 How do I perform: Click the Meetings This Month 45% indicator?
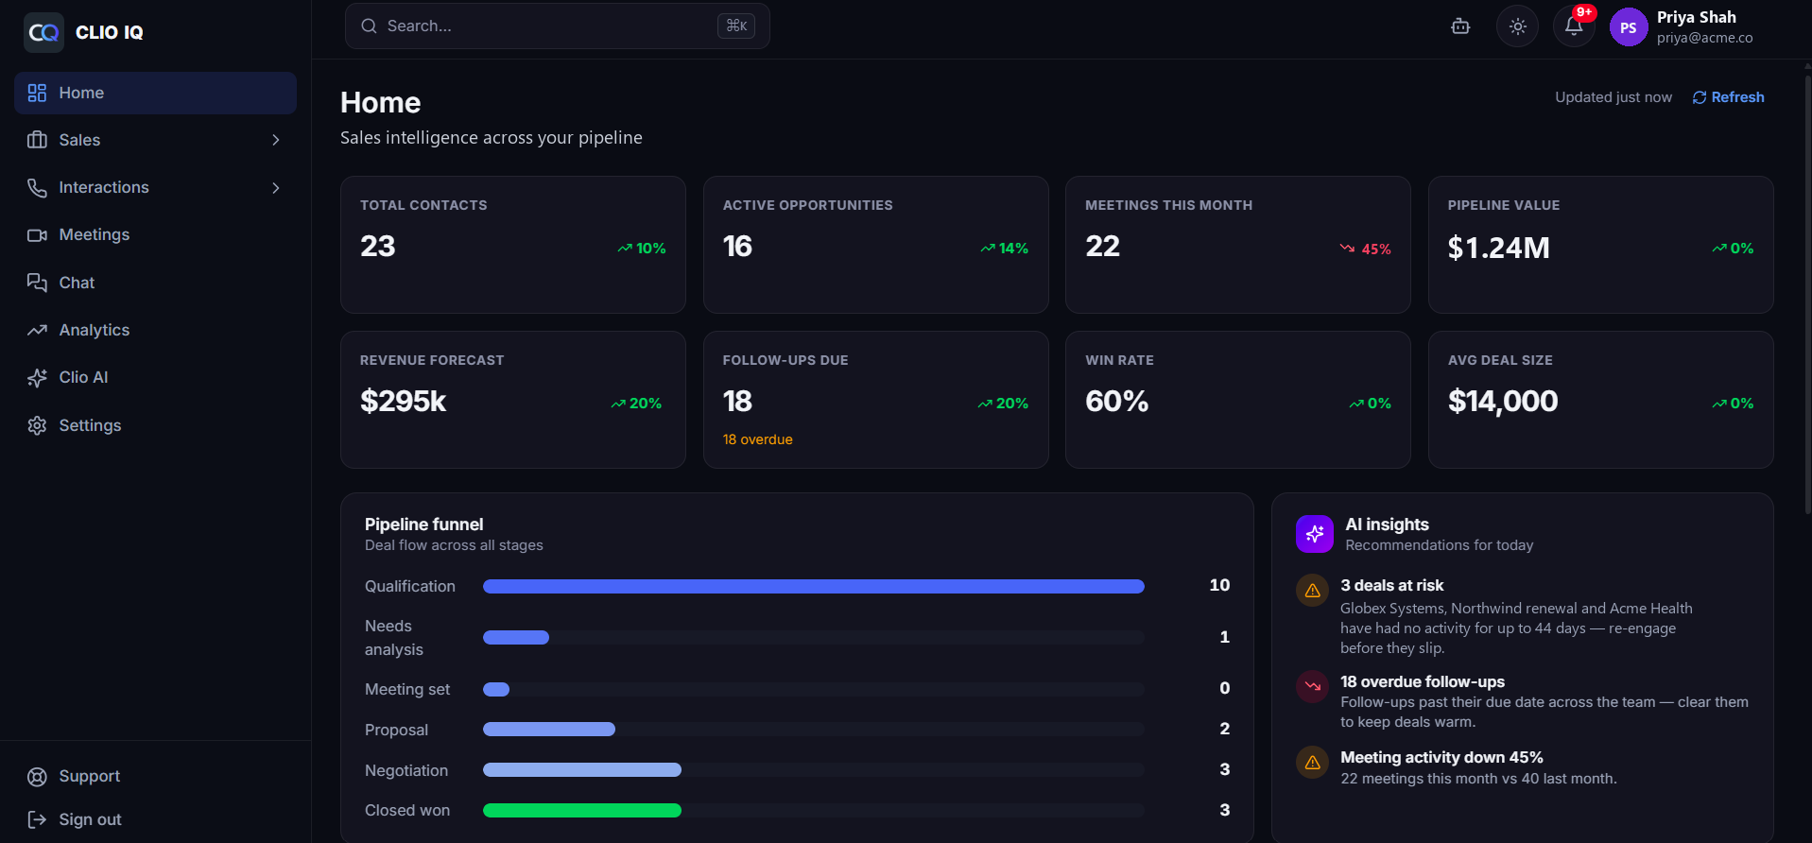1365,249
